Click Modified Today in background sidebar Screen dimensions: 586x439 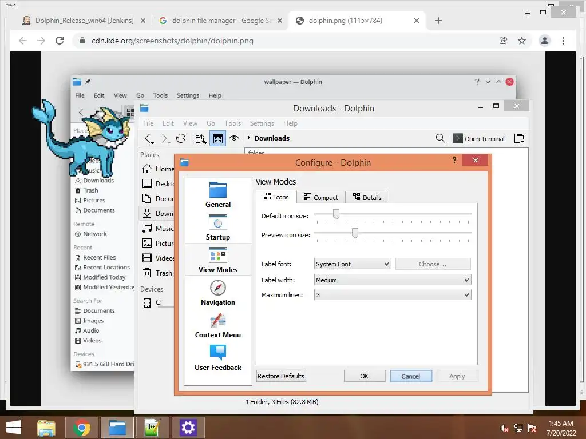click(x=100, y=277)
